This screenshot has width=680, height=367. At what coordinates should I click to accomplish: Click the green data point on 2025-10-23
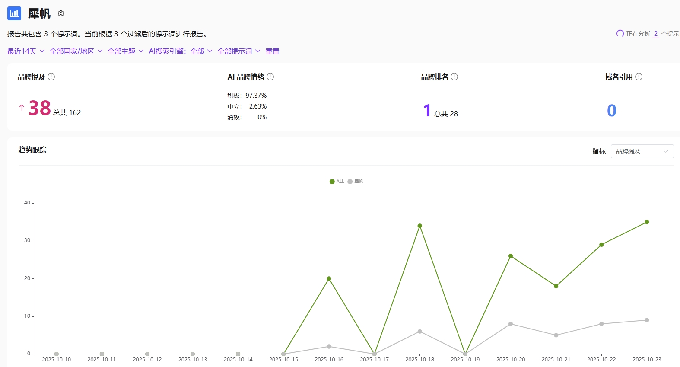[647, 222]
